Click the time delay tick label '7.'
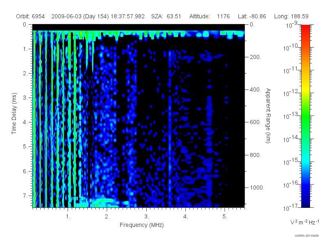 [x=25, y=196]
